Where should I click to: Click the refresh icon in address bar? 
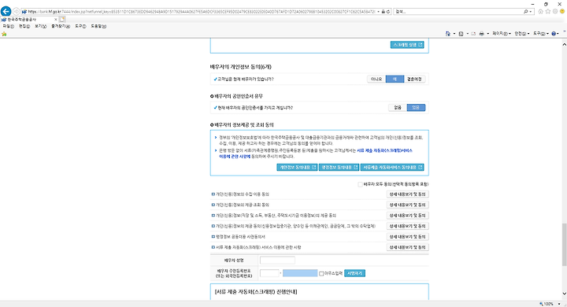388,12
